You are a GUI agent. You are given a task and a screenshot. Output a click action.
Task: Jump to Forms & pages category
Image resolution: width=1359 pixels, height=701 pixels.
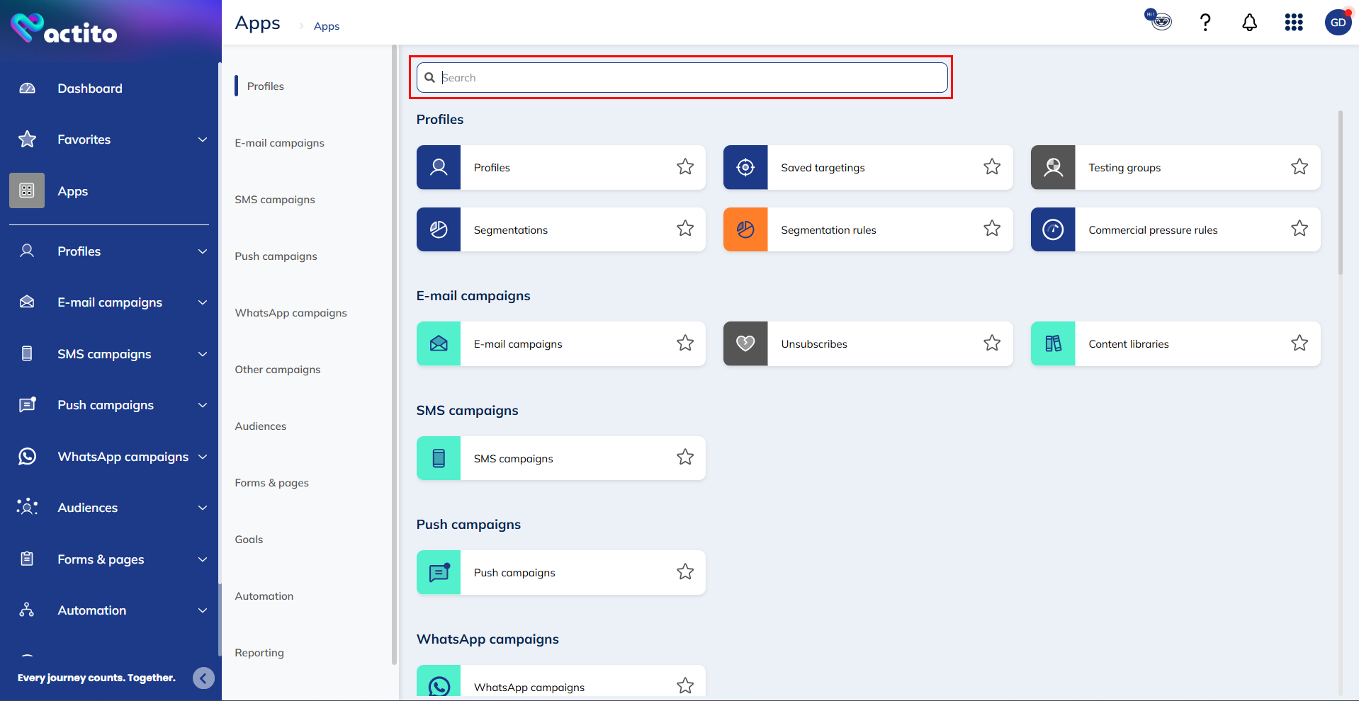coord(272,483)
